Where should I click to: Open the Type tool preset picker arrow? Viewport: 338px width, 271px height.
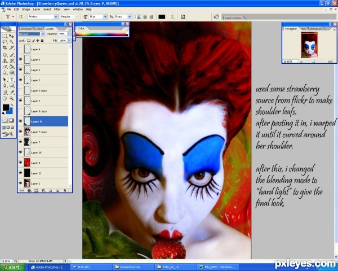click(x=13, y=16)
